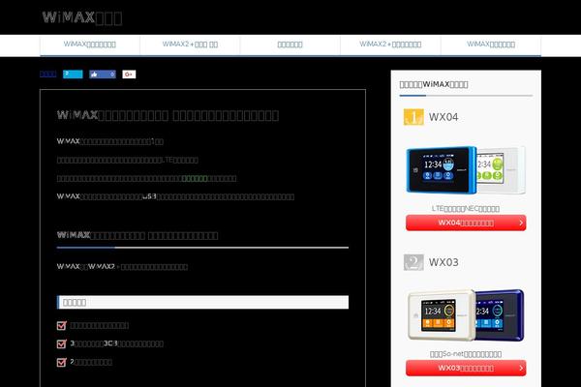Click the Facebook like thumbs-up button
This screenshot has width=581, height=387.
(x=103, y=74)
